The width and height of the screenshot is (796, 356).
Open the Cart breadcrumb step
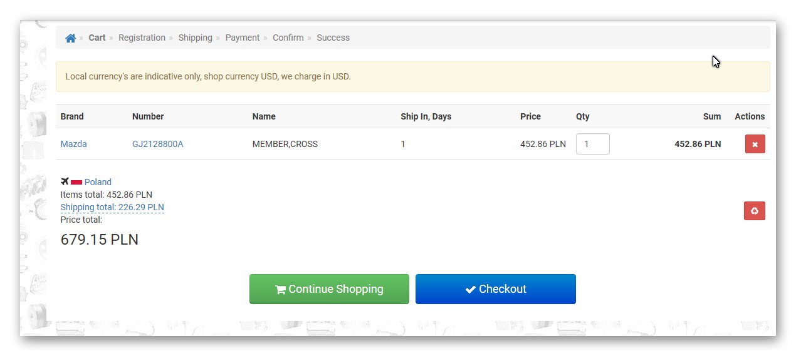pos(97,38)
